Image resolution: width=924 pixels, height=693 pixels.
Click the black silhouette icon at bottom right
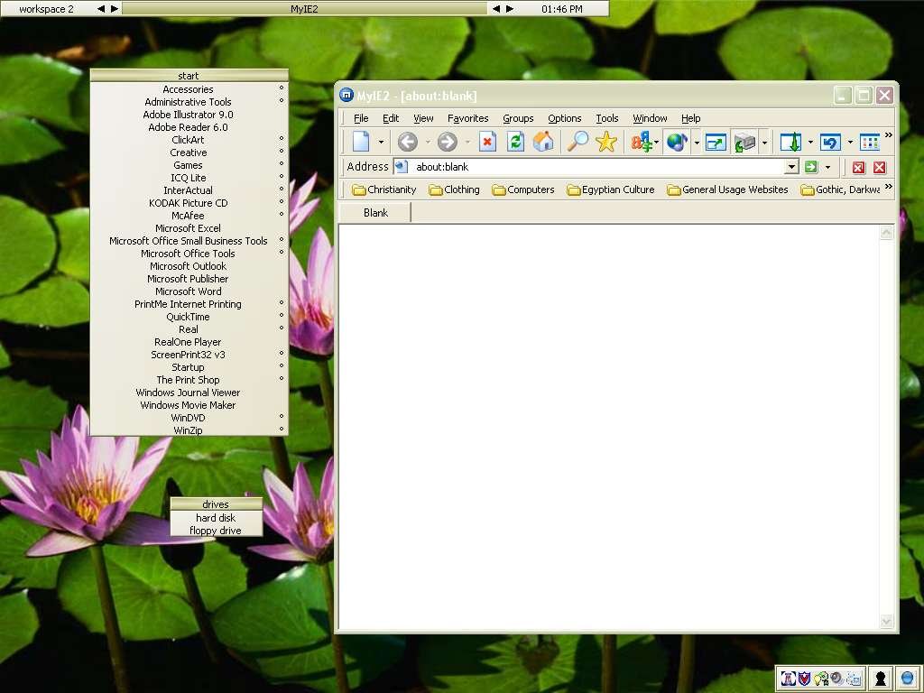pyautogui.click(x=881, y=679)
